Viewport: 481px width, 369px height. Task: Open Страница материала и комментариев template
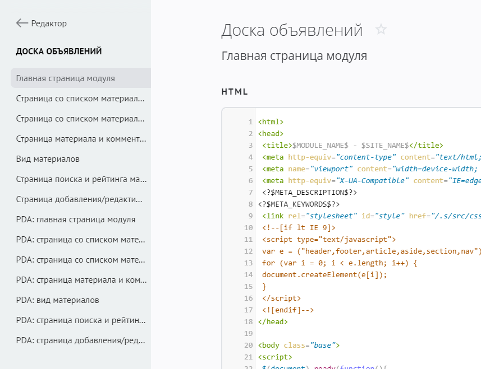click(80, 139)
